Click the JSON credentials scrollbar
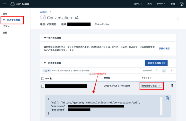The height and width of the screenshot is (121, 186). coord(161,106)
